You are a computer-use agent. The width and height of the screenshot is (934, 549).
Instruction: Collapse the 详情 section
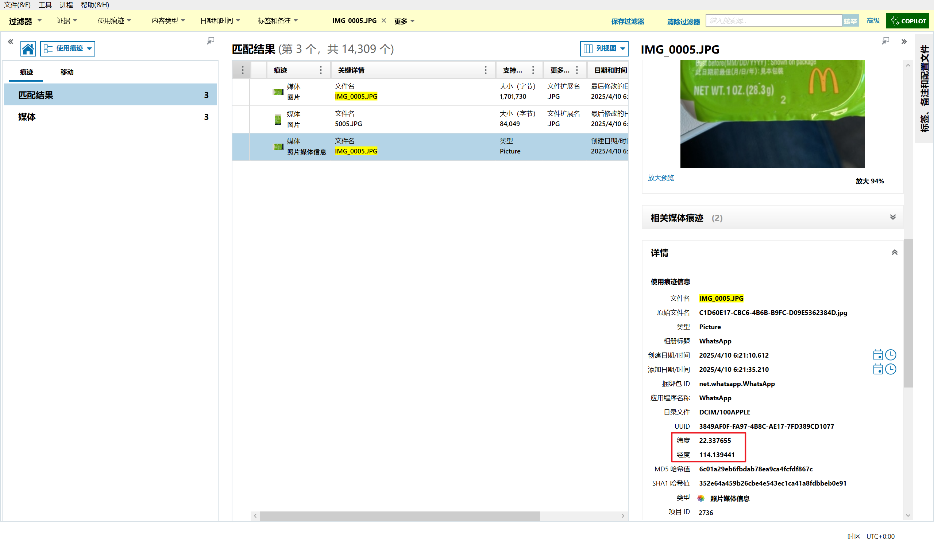click(x=894, y=253)
